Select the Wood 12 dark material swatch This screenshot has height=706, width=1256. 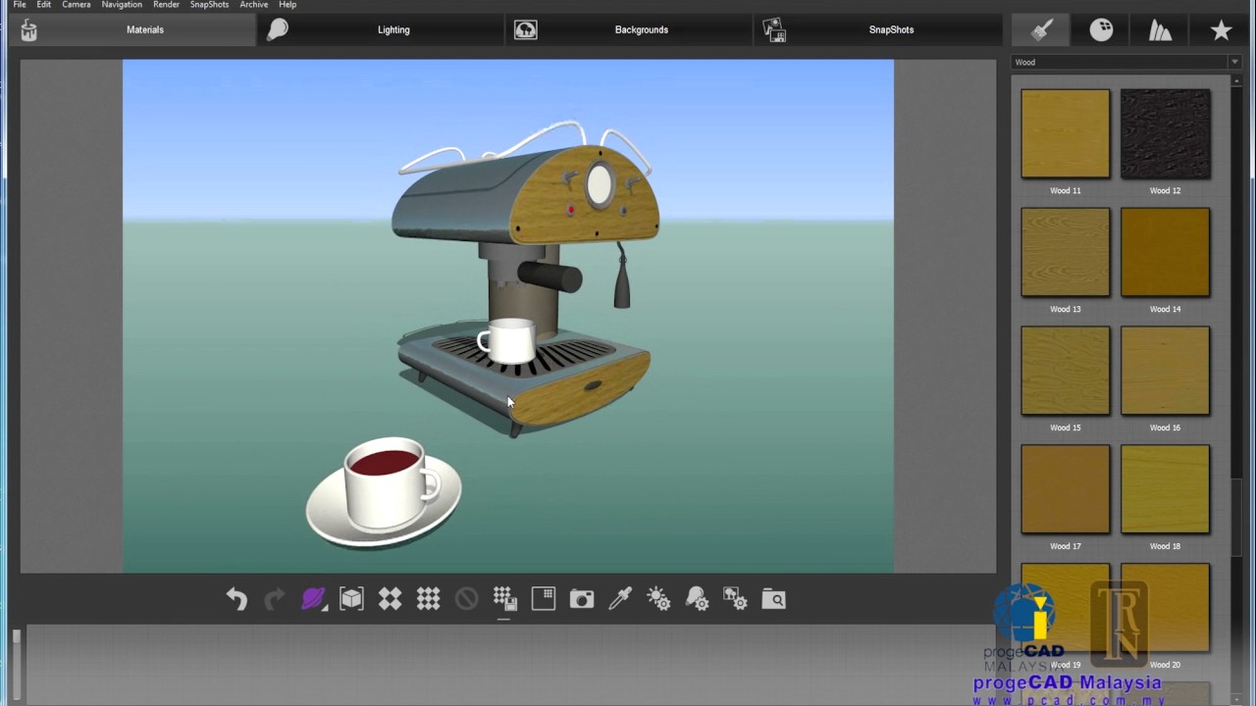1166,134
